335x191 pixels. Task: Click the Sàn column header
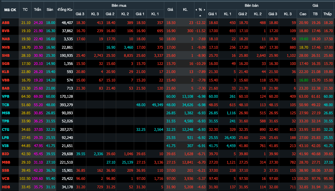click(x=50, y=10)
